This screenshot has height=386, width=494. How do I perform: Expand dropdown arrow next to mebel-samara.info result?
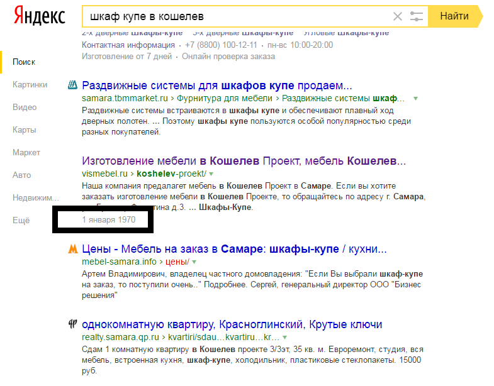coord(194,262)
